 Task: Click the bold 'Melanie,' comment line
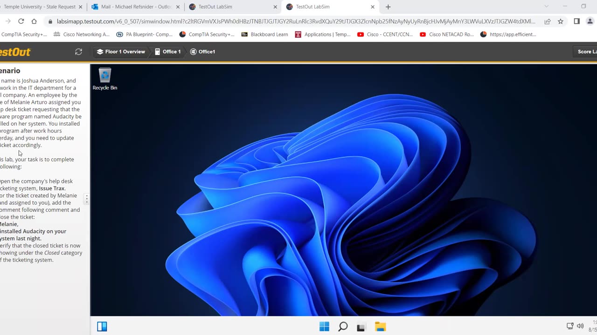point(9,224)
